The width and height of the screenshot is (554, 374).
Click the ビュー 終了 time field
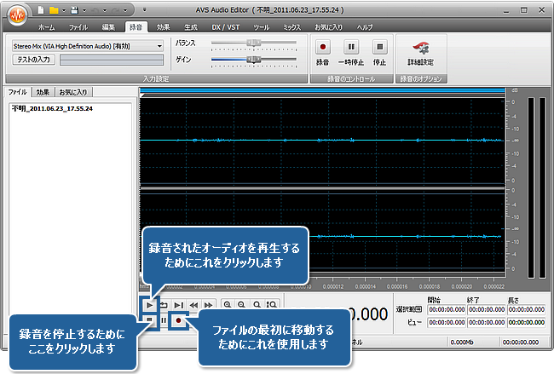487,322
